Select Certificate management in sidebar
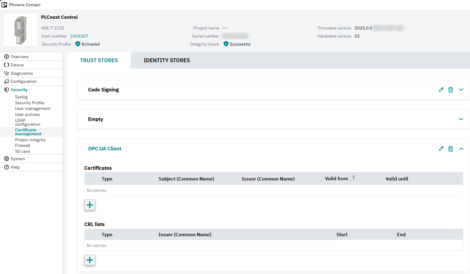Viewport: 470px width, 274px height. 28,132
